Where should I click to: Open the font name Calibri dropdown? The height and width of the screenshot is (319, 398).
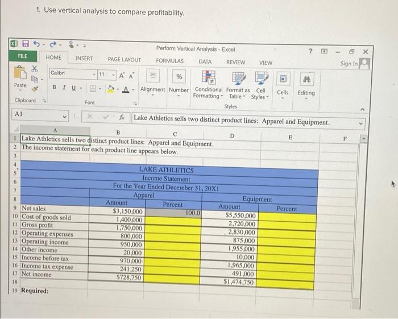[94, 74]
